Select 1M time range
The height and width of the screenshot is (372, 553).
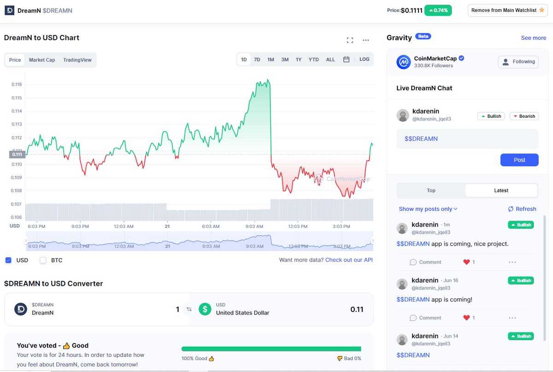click(x=271, y=59)
